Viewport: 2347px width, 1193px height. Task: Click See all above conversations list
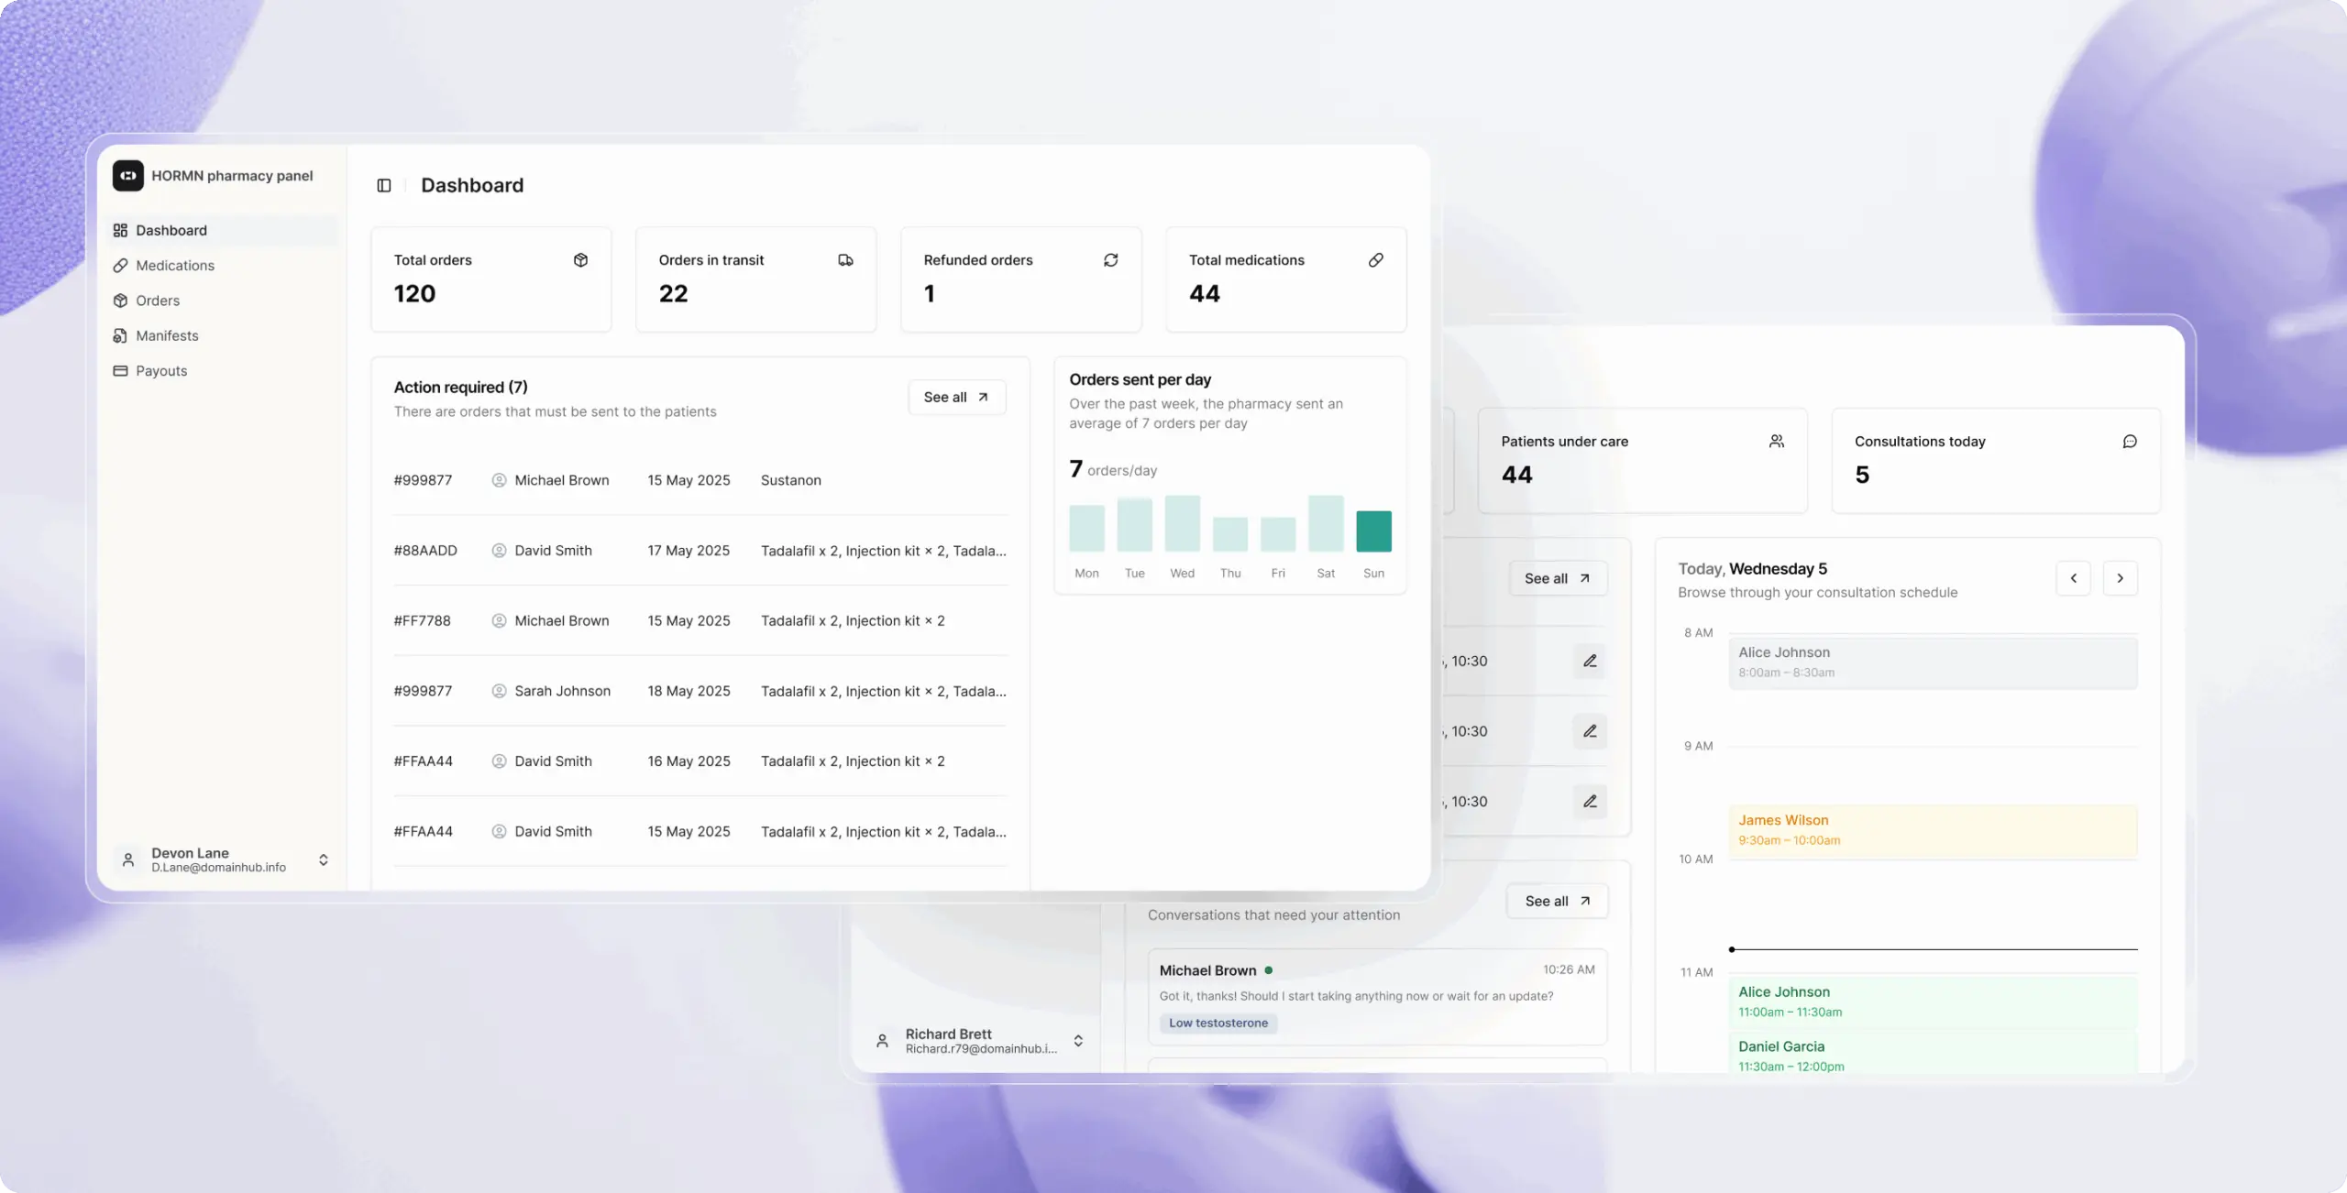[x=1557, y=901]
